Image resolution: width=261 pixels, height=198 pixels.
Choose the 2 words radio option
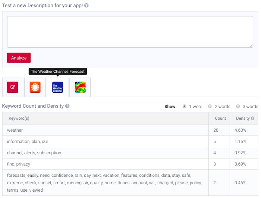210,106
